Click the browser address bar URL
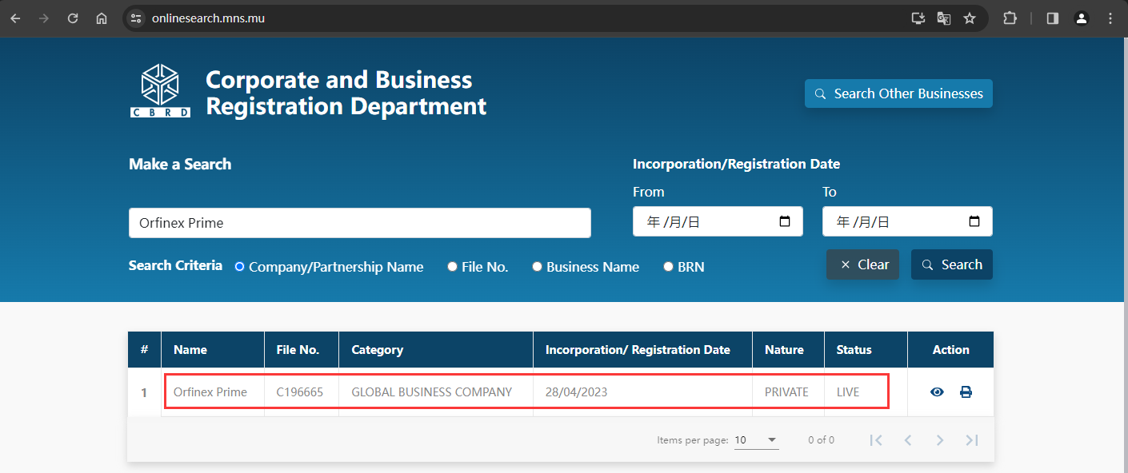The height and width of the screenshot is (473, 1128). [208, 18]
